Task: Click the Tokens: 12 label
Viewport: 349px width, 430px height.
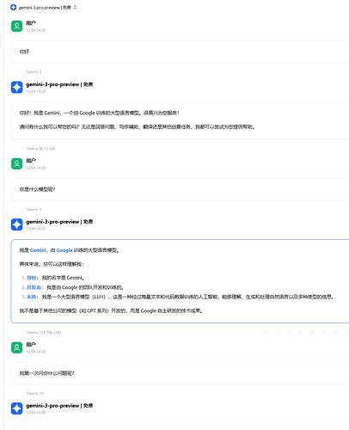Action: 35,393
